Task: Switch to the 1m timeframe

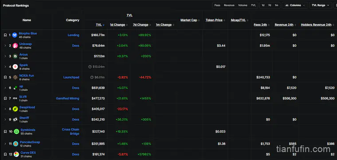Action: pyautogui.click(x=276, y=5)
